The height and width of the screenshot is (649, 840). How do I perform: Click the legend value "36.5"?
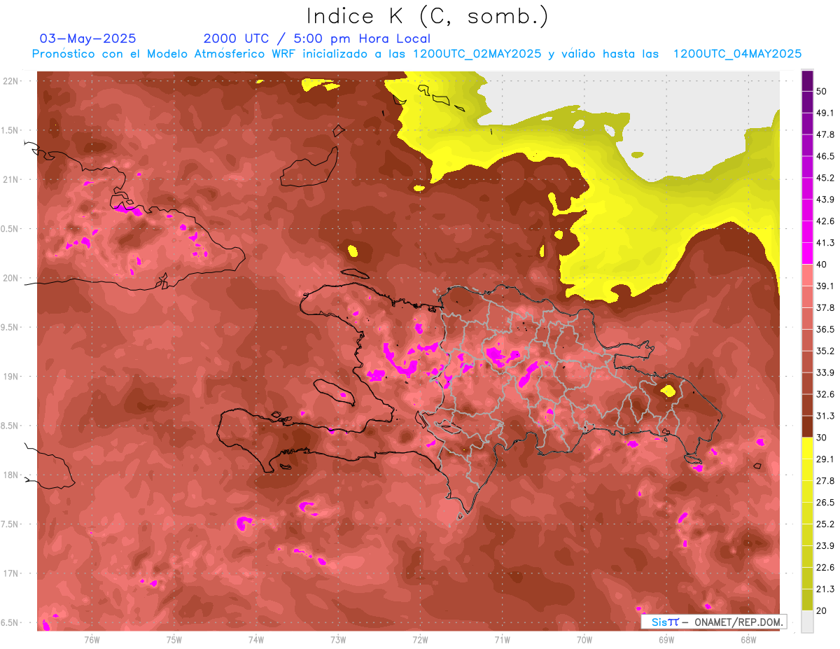[825, 329]
